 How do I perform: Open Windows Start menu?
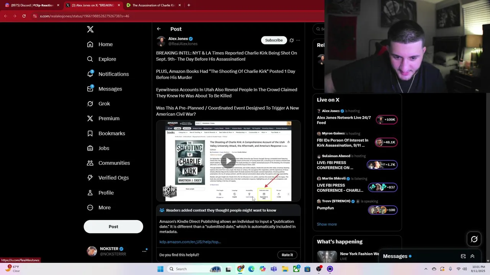(x=160, y=269)
